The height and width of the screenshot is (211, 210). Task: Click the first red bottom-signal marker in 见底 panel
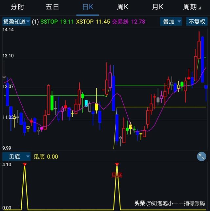coord(25,164)
